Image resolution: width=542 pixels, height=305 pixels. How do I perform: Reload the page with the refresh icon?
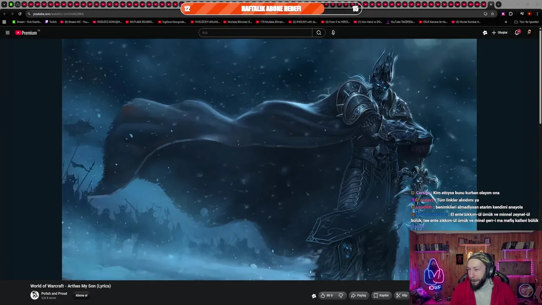point(19,14)
